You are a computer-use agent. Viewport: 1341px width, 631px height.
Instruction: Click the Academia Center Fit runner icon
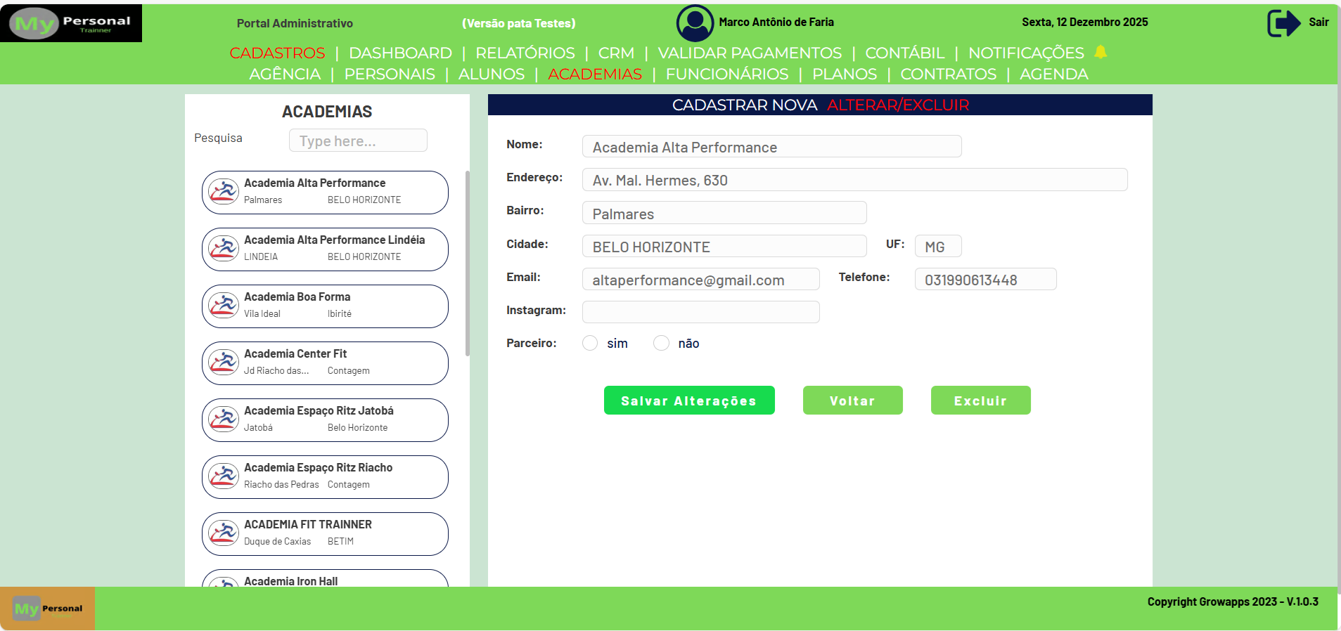pyautogui.click(x=224, y=363)
